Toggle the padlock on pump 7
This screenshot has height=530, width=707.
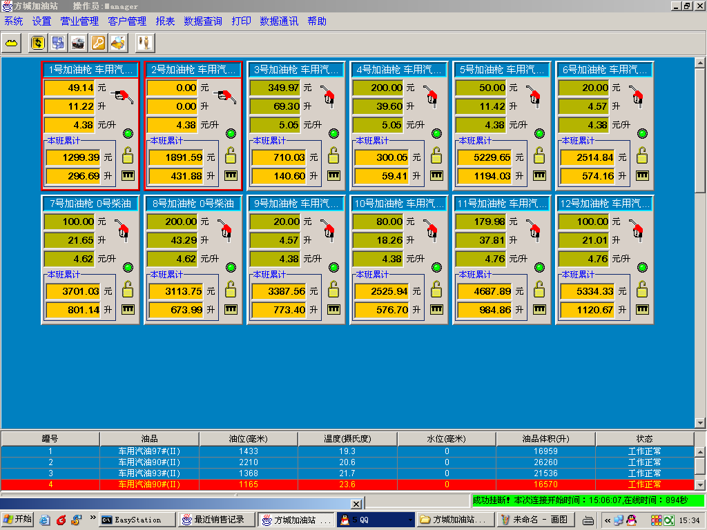pyautogui.click(x=128, y=289)
